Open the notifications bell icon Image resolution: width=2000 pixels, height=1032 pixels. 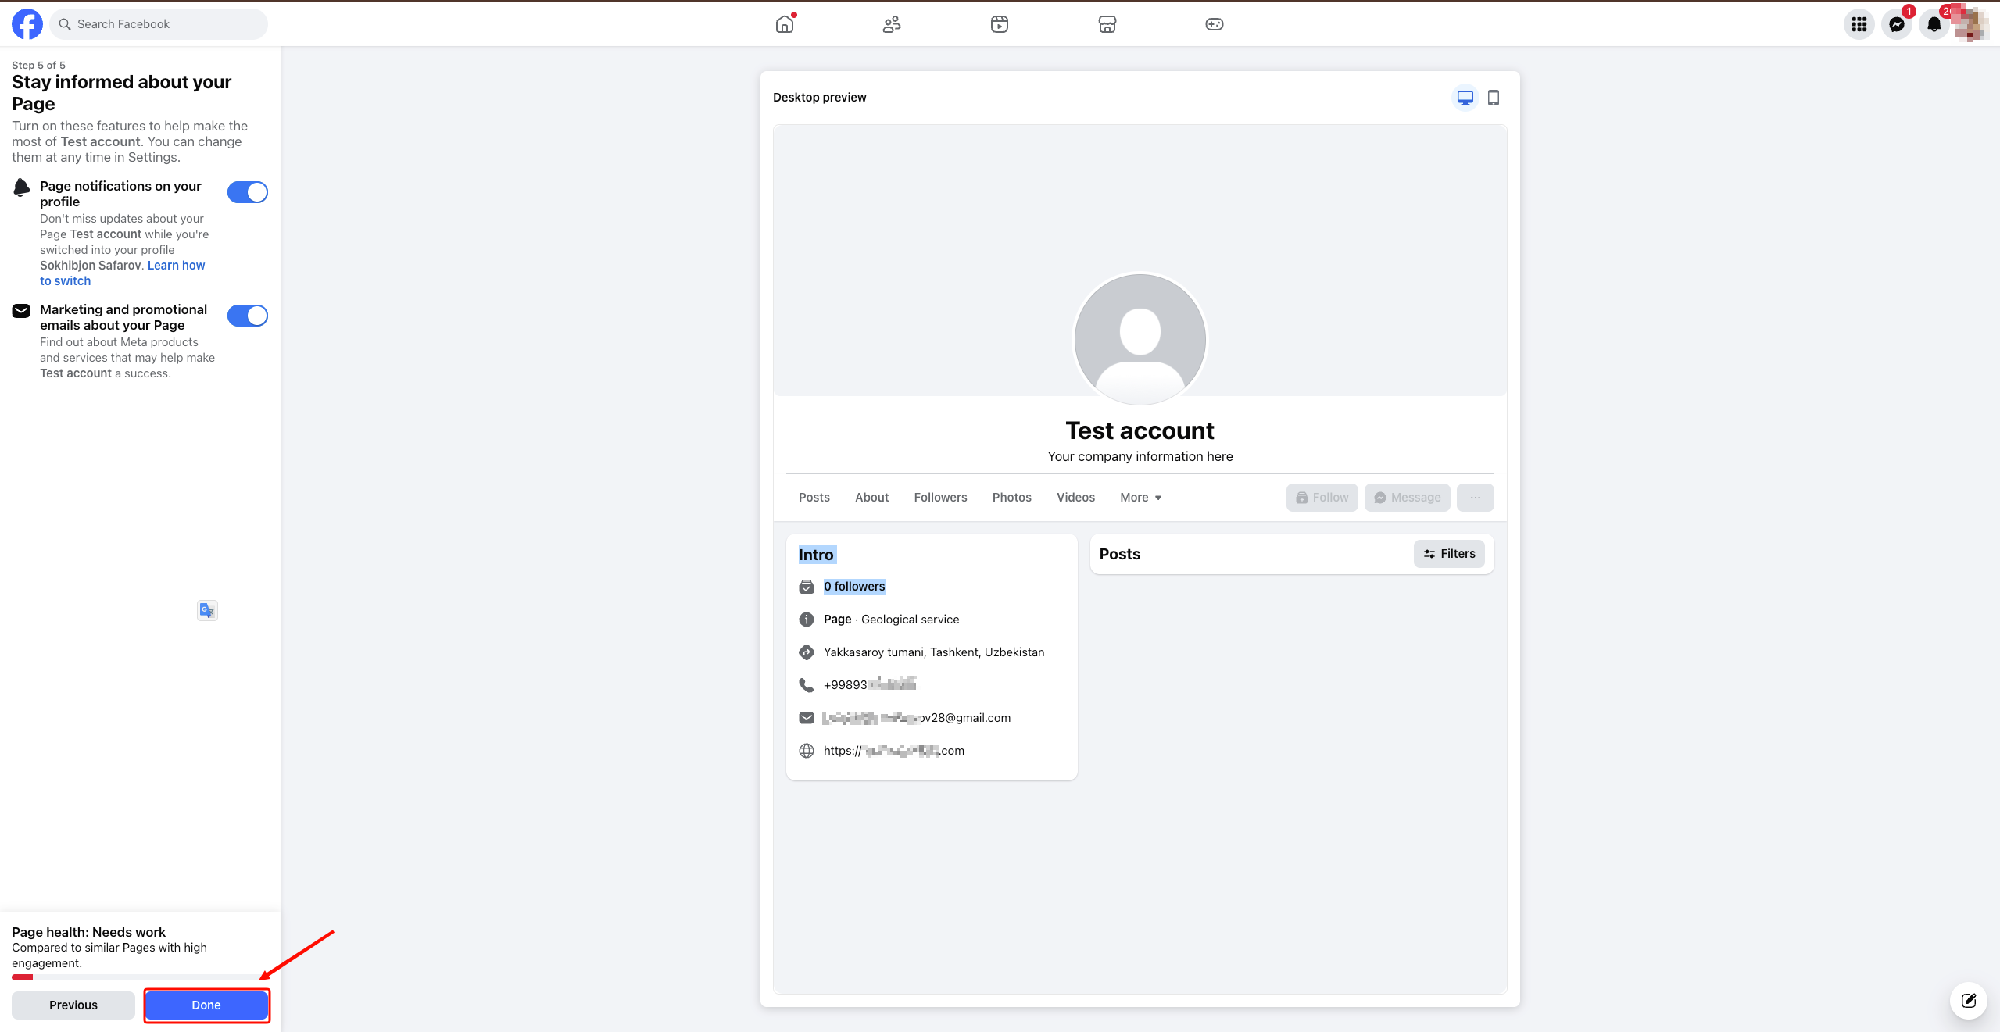tap(1934, 24)
